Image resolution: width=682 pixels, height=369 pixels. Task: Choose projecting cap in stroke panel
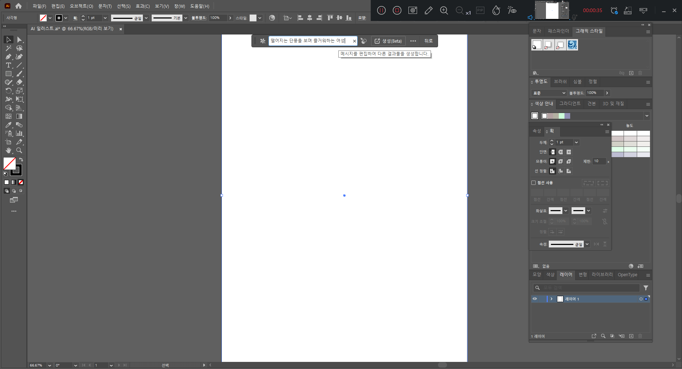point(569,152)
